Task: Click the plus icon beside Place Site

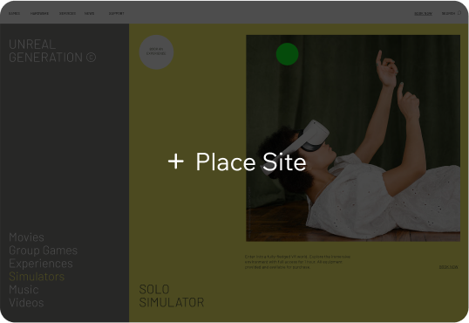Action: point(176,161)
